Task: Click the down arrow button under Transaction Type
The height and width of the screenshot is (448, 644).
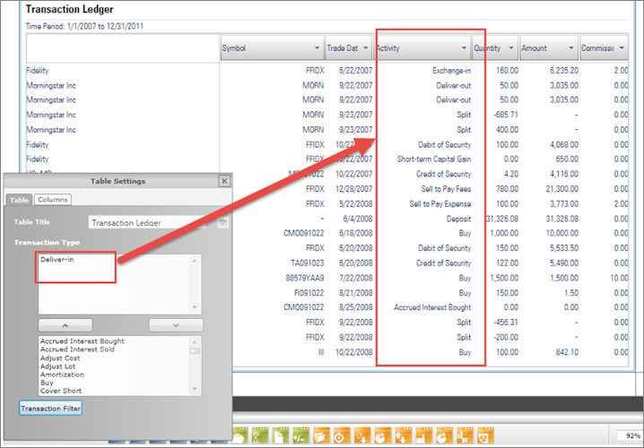Action: click(174, 324)
